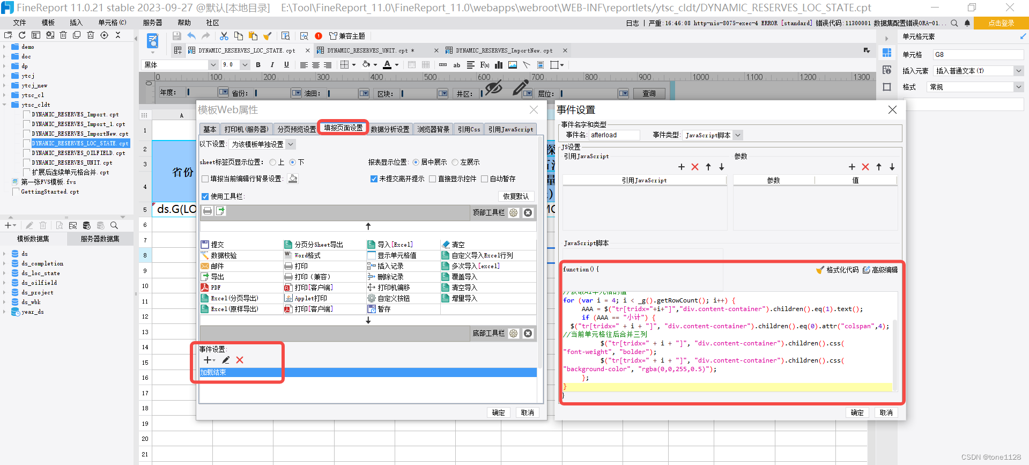Switch to the 基本 tab

click(x=210, y=129)
